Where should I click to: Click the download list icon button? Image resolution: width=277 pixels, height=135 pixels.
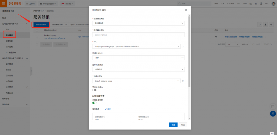[265, 25]
